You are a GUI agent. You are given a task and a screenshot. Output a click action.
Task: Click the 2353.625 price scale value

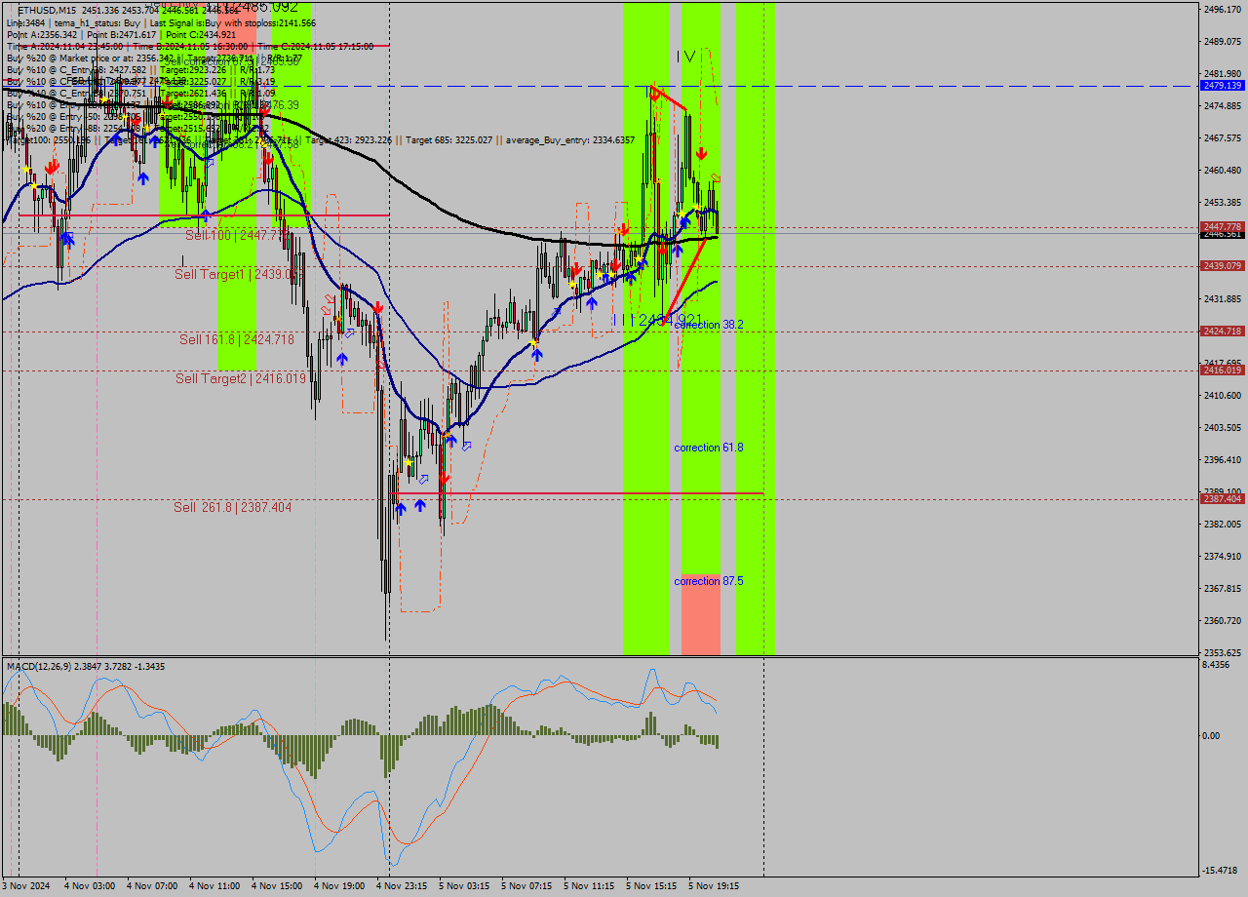(1222, 653)
